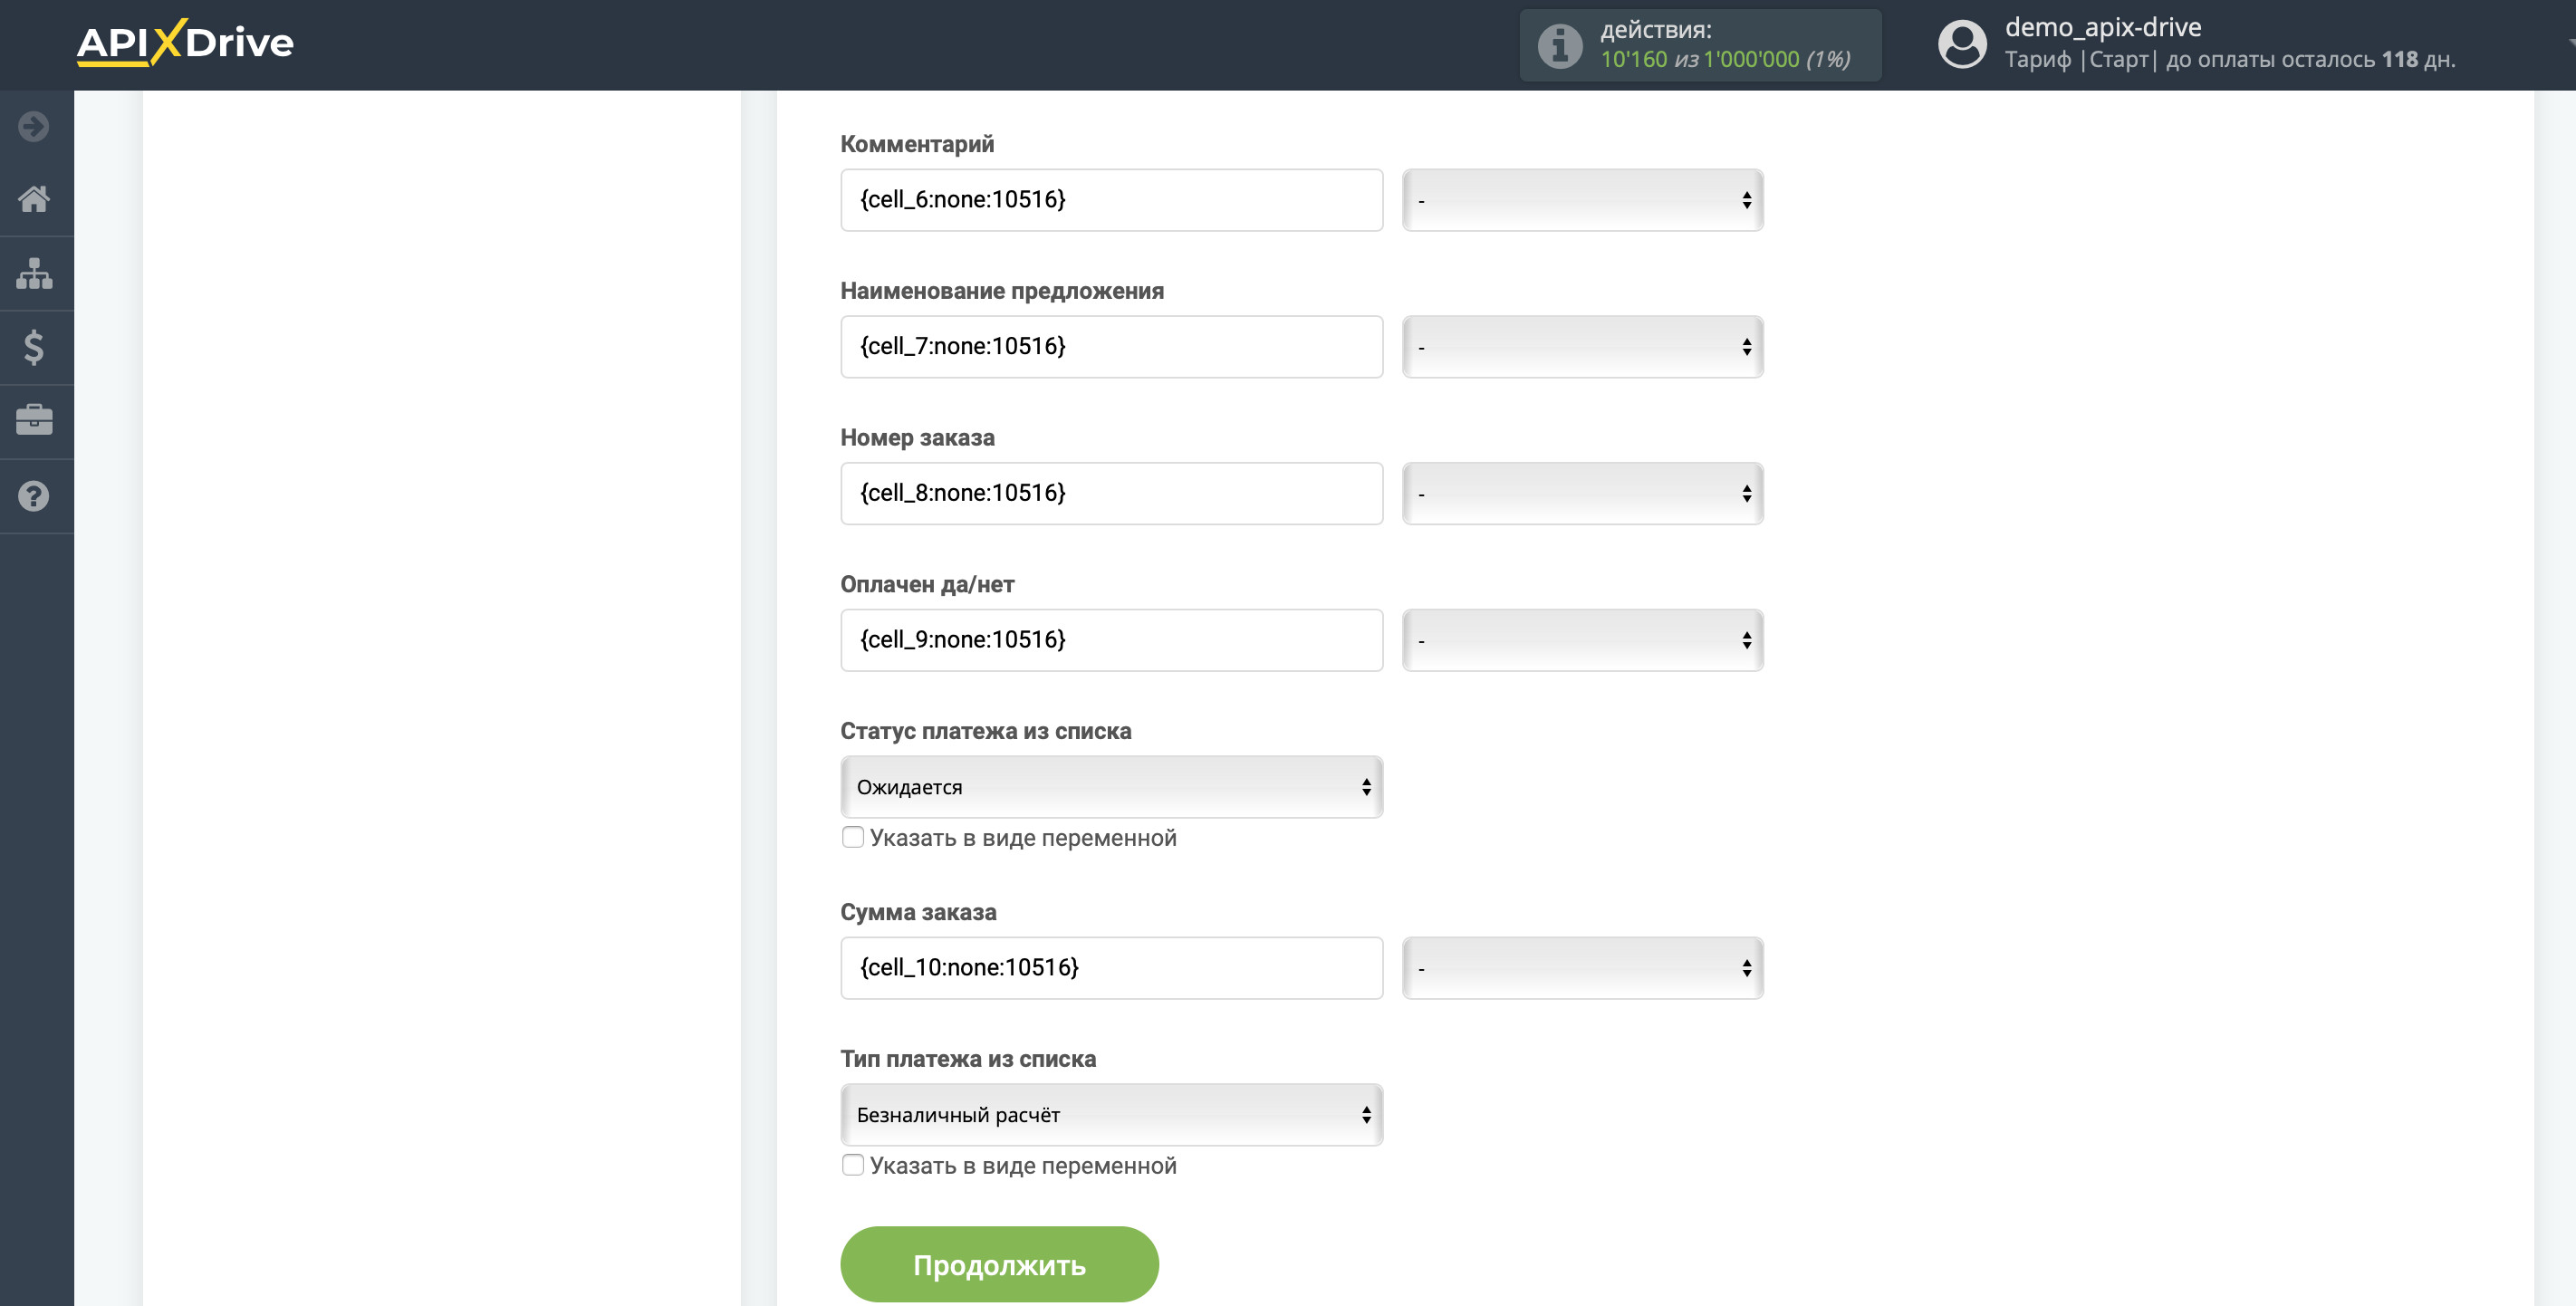Open the connections sitemap icon
This screenshot has width=2576, height=1306.
[x=34, y=273]
